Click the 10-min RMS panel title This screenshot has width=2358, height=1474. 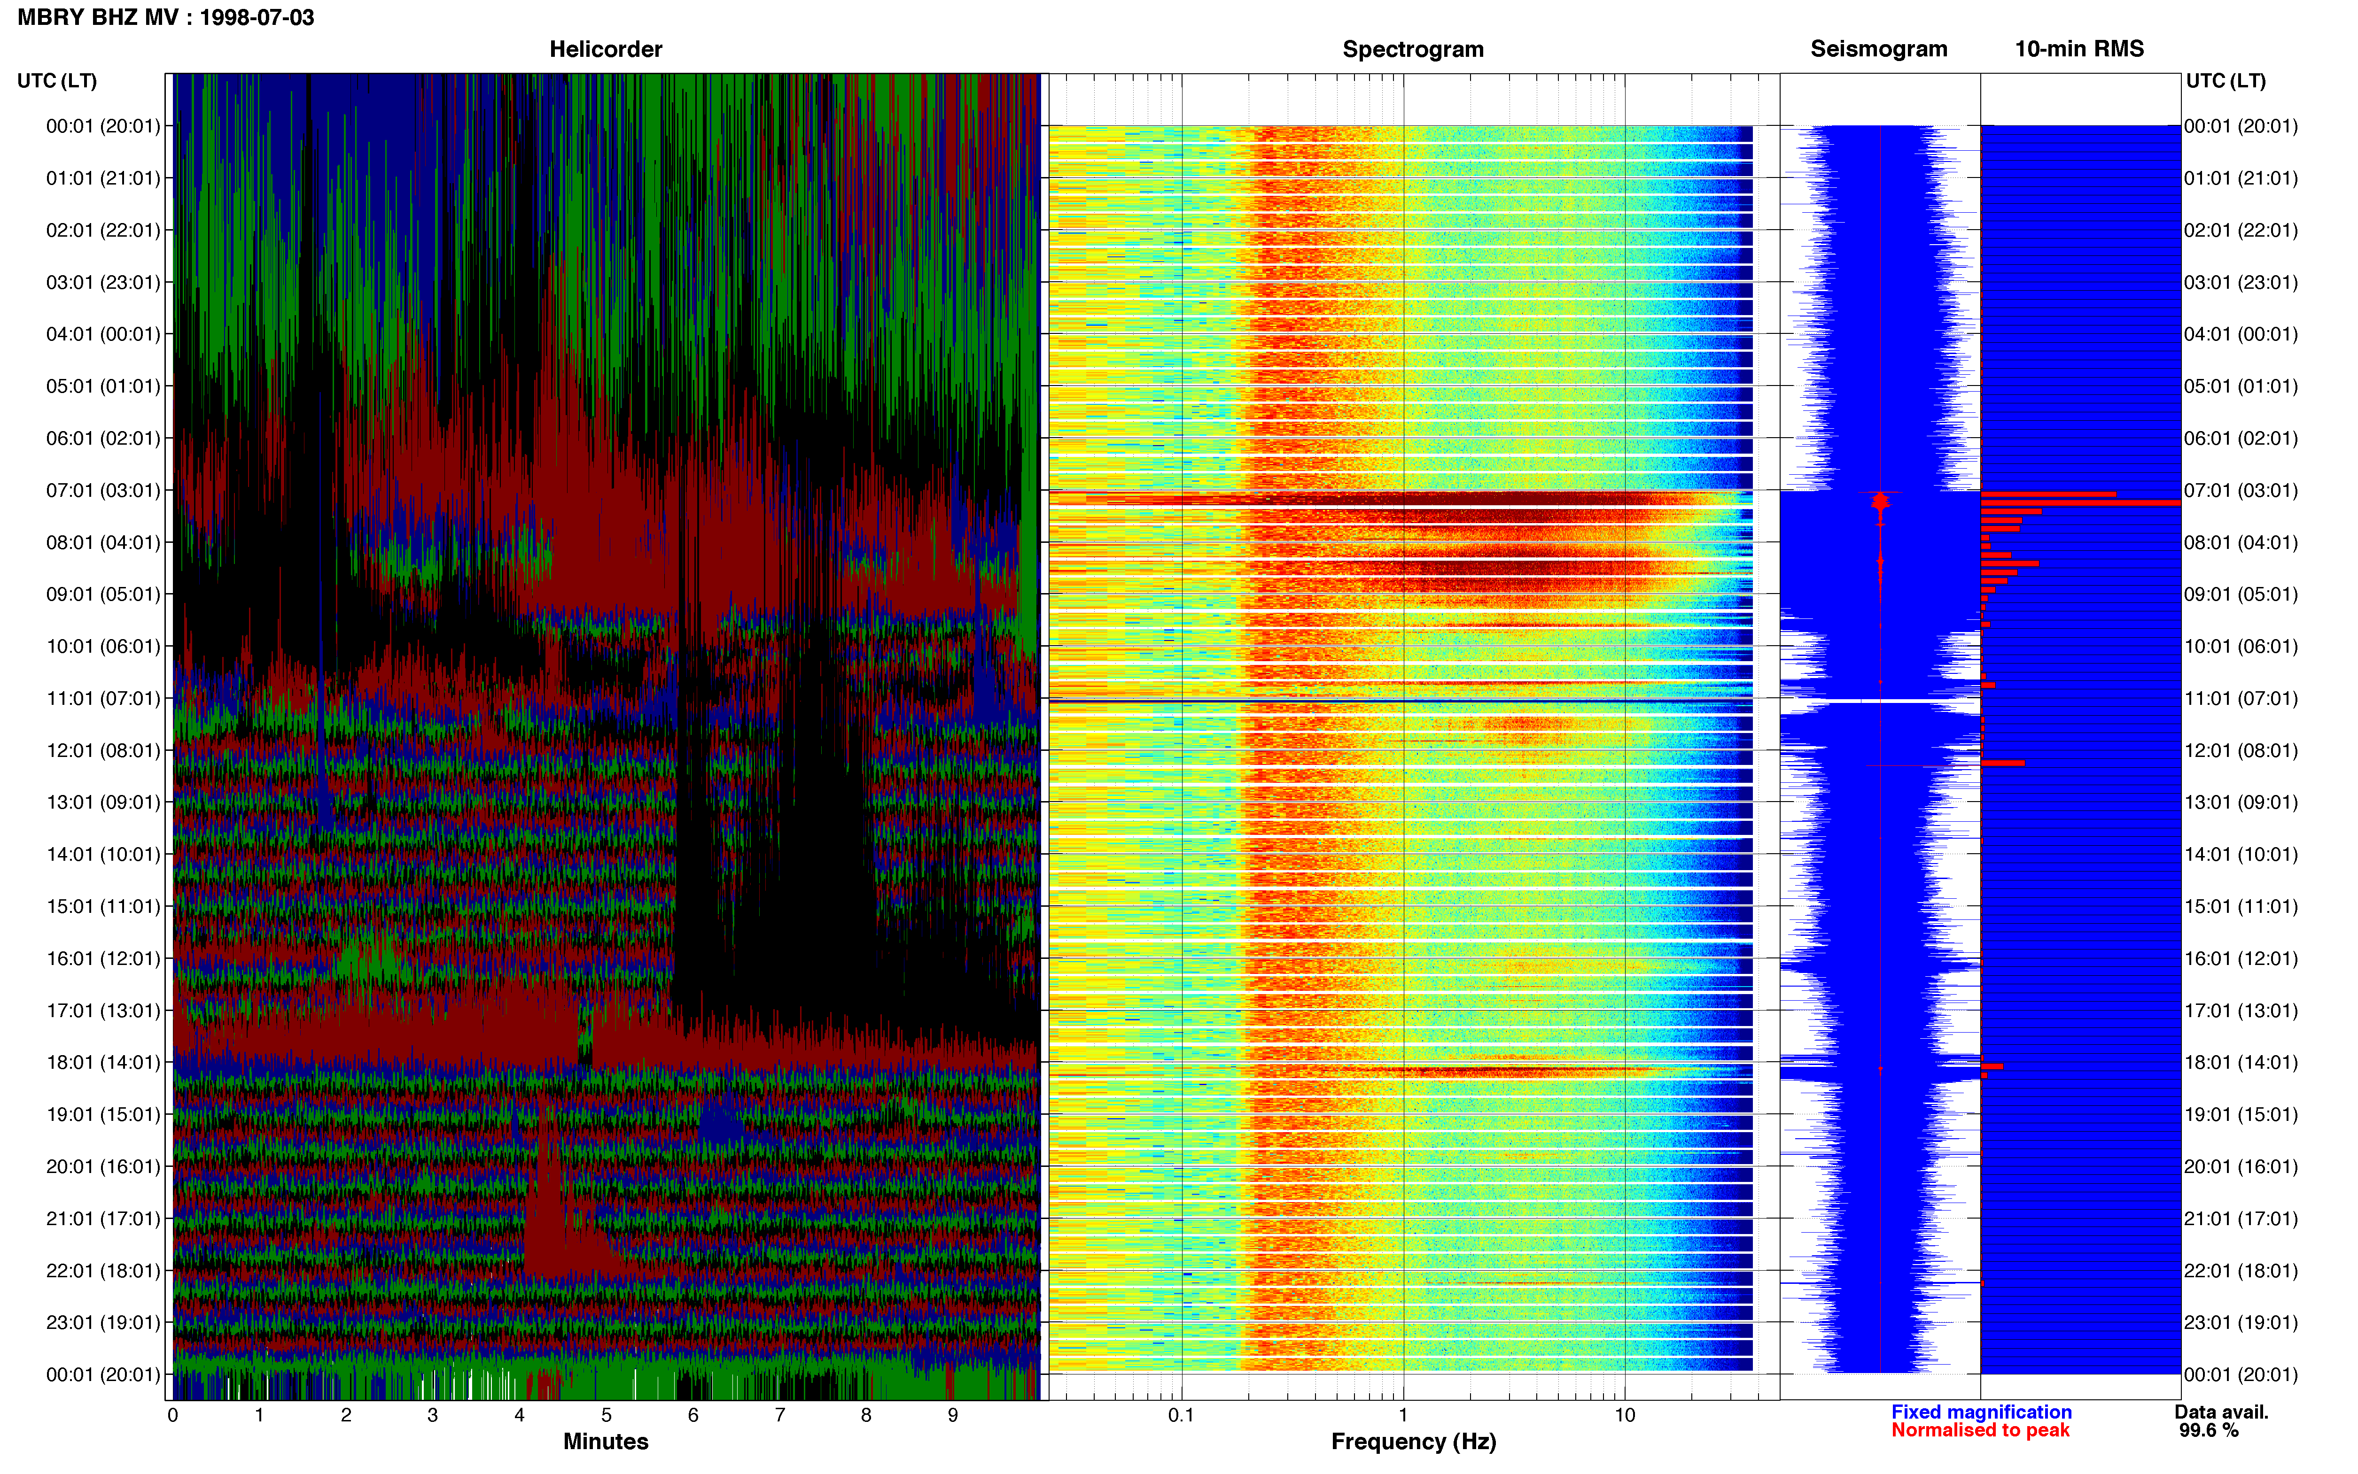point(2079,49)
